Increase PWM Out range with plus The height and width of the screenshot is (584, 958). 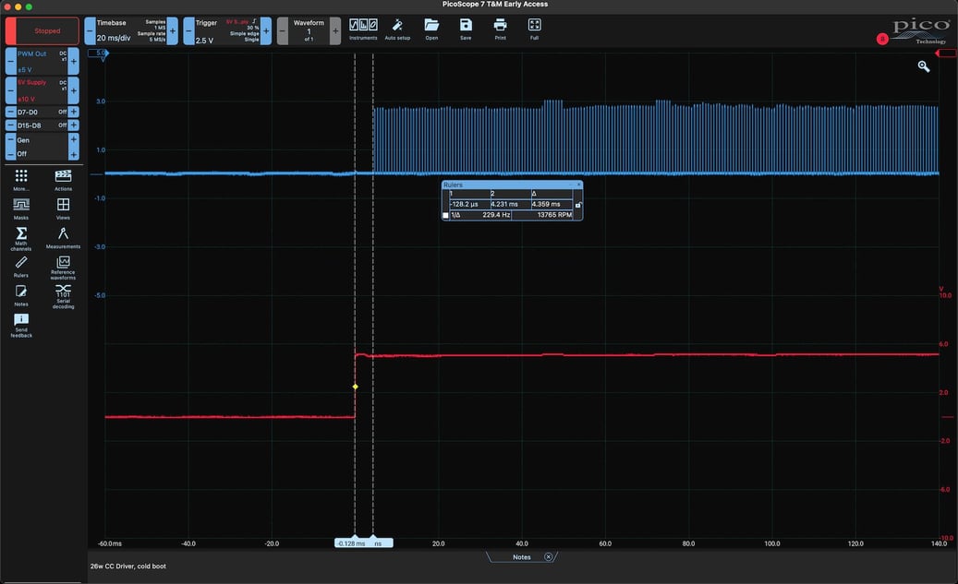coord(73,61)
